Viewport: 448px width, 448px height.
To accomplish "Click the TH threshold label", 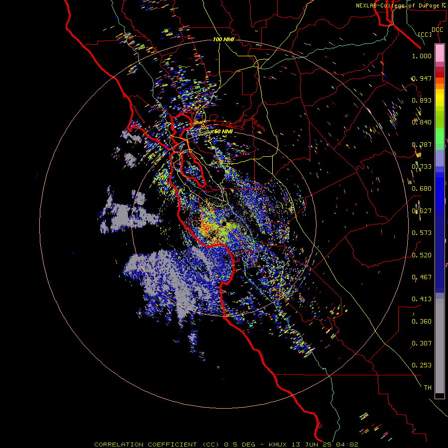I will pyautogui.click(x=428, y=388).
